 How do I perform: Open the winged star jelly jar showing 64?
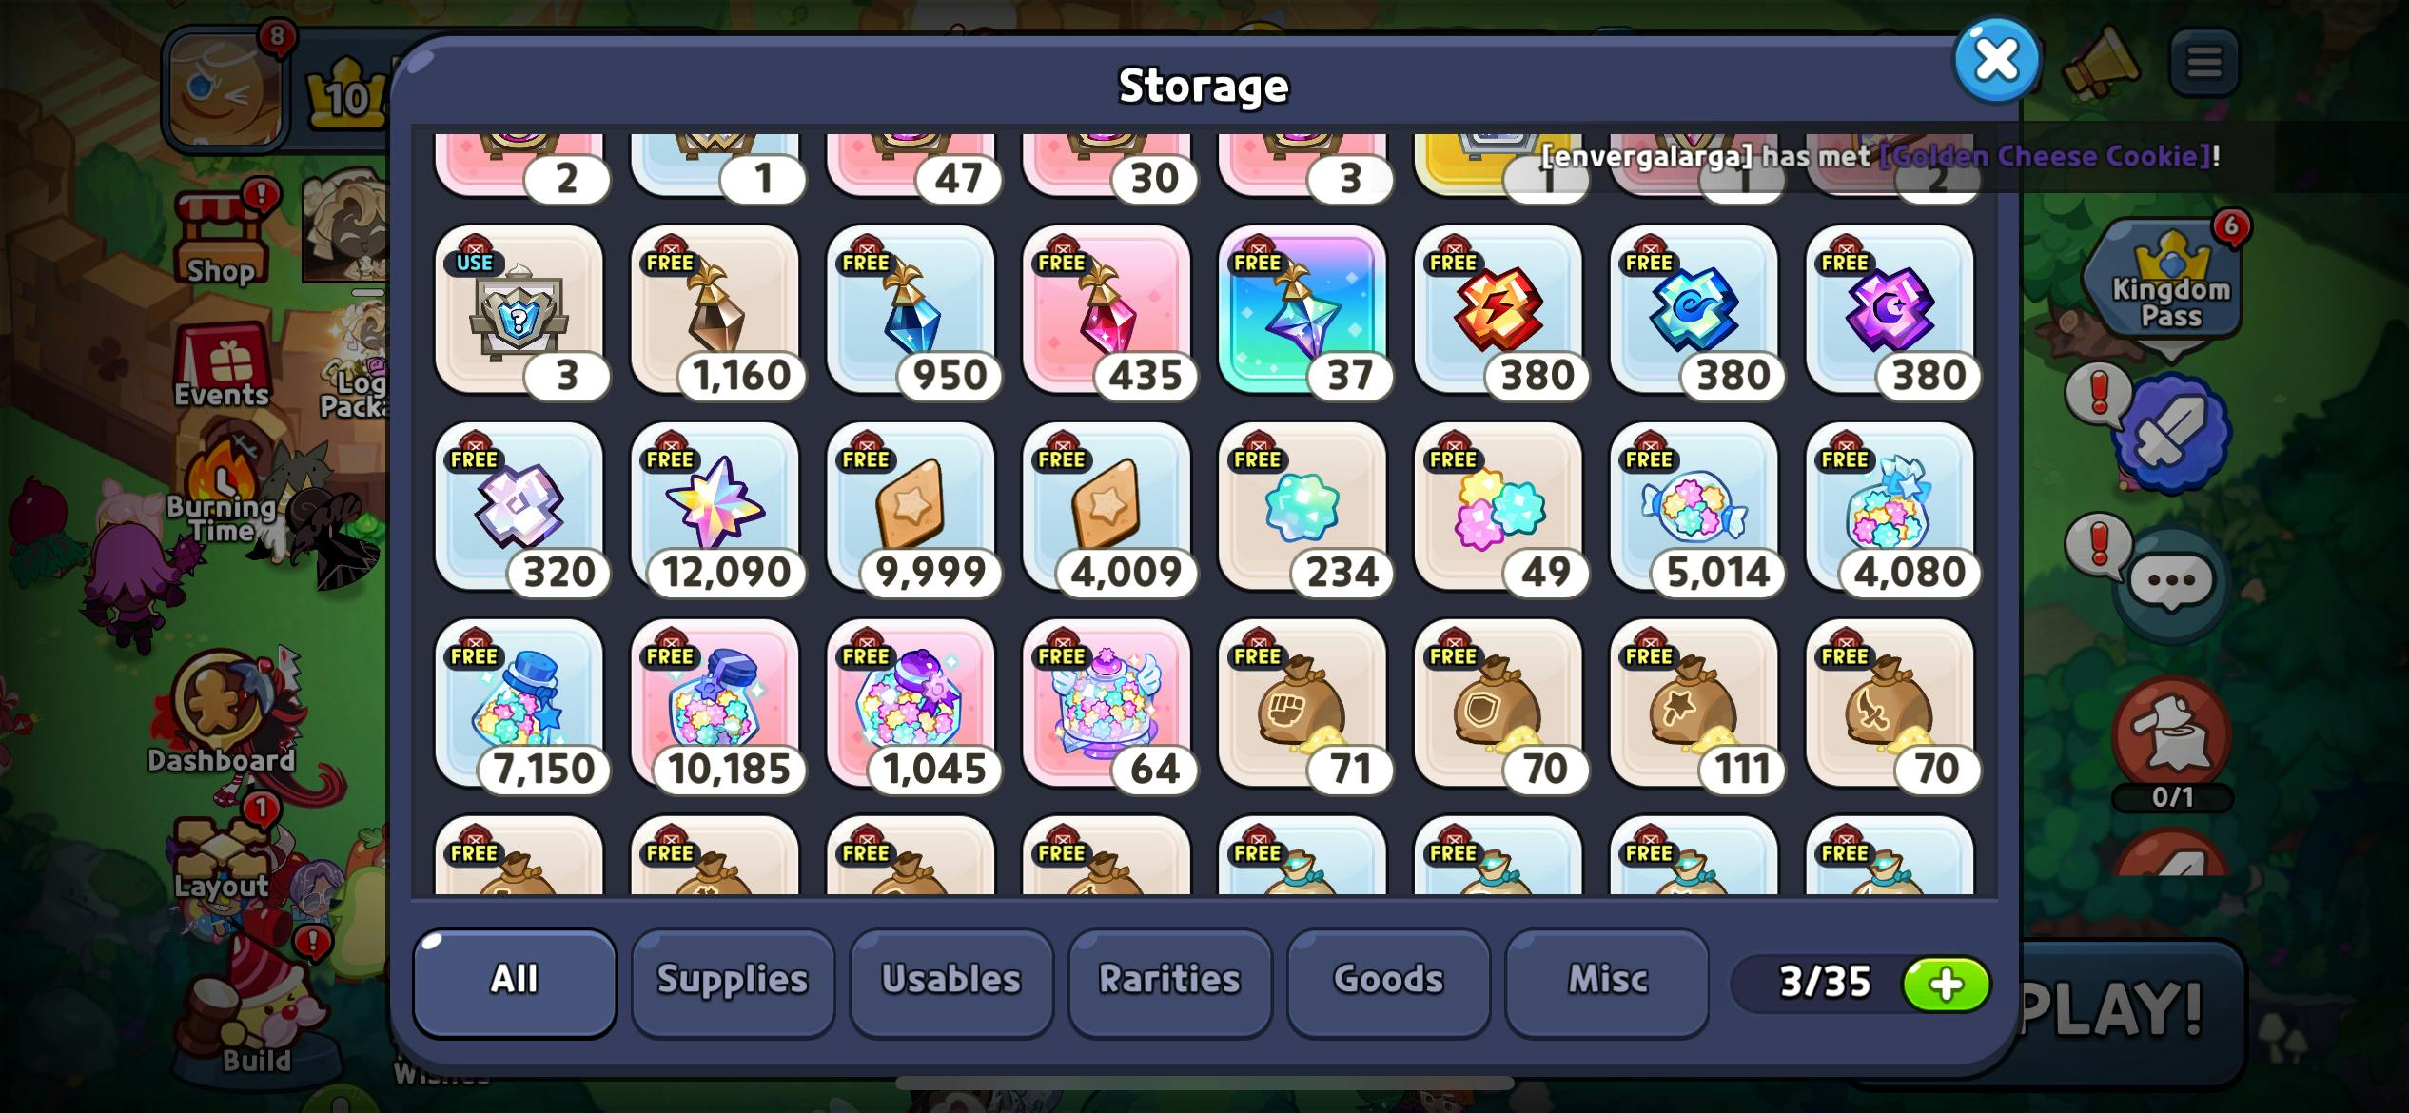[1107, 704]
